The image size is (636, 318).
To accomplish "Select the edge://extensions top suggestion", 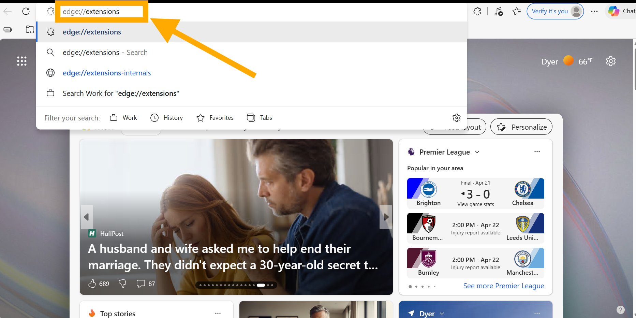I will click(252, 32).
